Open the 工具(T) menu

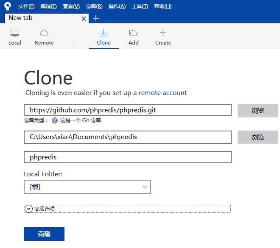[140, 6]
